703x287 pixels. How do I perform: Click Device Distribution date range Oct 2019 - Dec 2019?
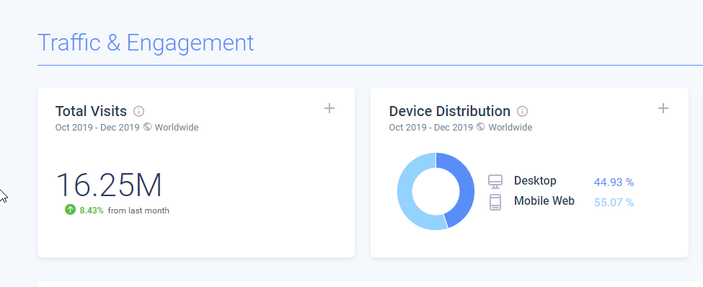tap(431, 128)
